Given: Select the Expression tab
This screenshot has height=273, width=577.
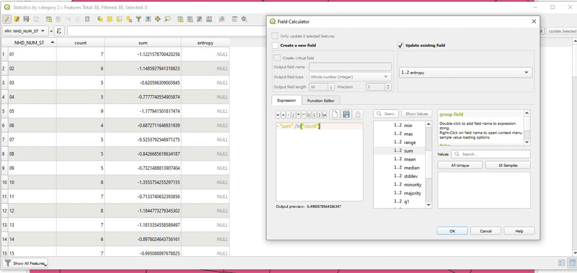Looking at the screenshot, I should pos(286,100).
